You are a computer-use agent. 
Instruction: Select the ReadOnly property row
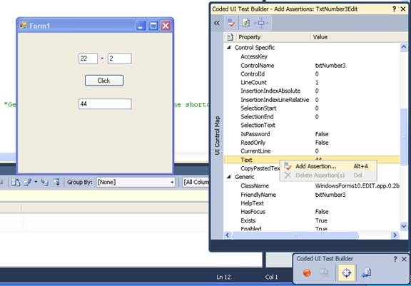click(312, 143)
